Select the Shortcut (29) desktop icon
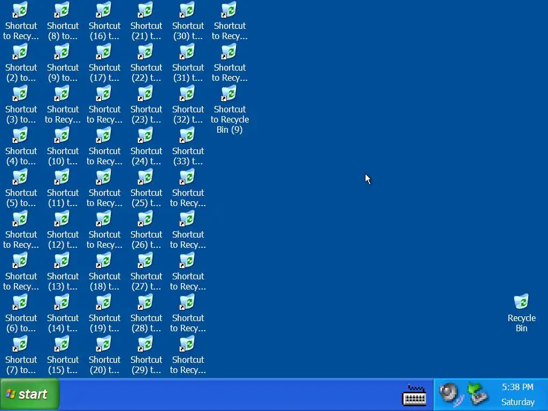 (x=147, y=355)
